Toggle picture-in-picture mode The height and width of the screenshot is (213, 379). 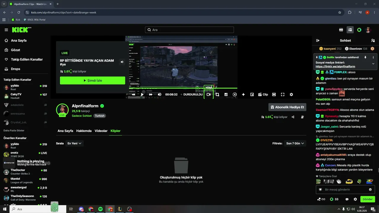coord(252,94)
